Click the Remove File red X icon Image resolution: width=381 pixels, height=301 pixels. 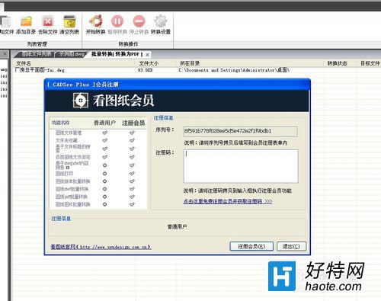point(48,21)
